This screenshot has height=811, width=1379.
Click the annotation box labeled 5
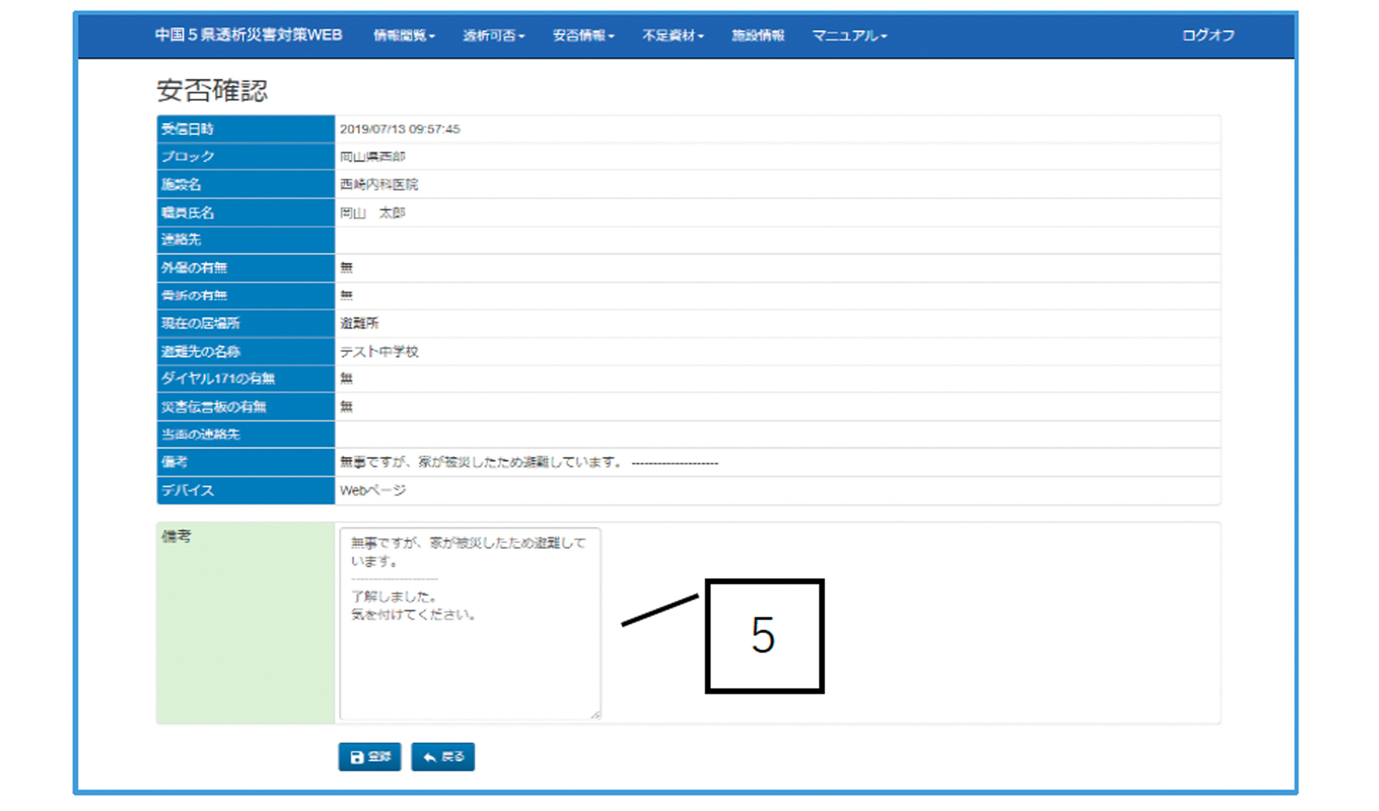tap(764, 636)
